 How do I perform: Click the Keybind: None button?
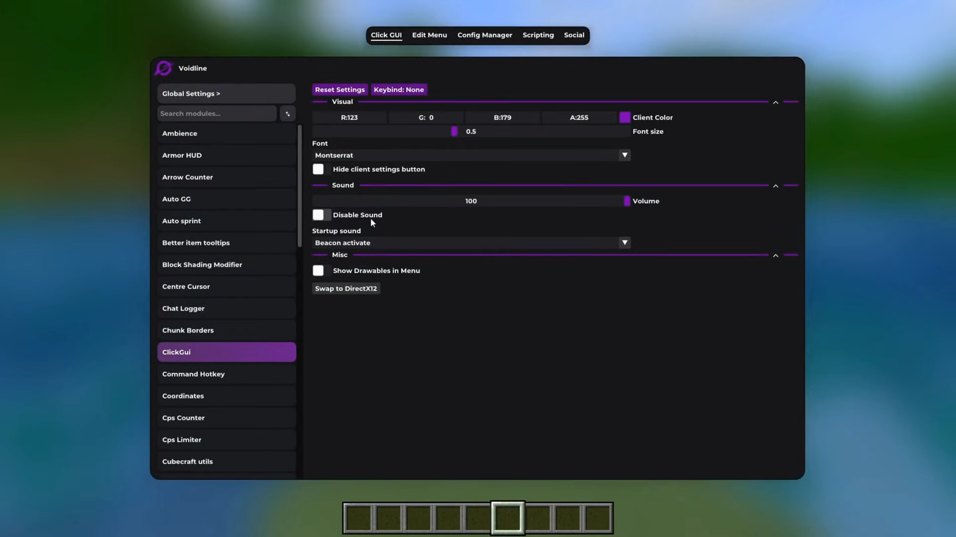398,89
